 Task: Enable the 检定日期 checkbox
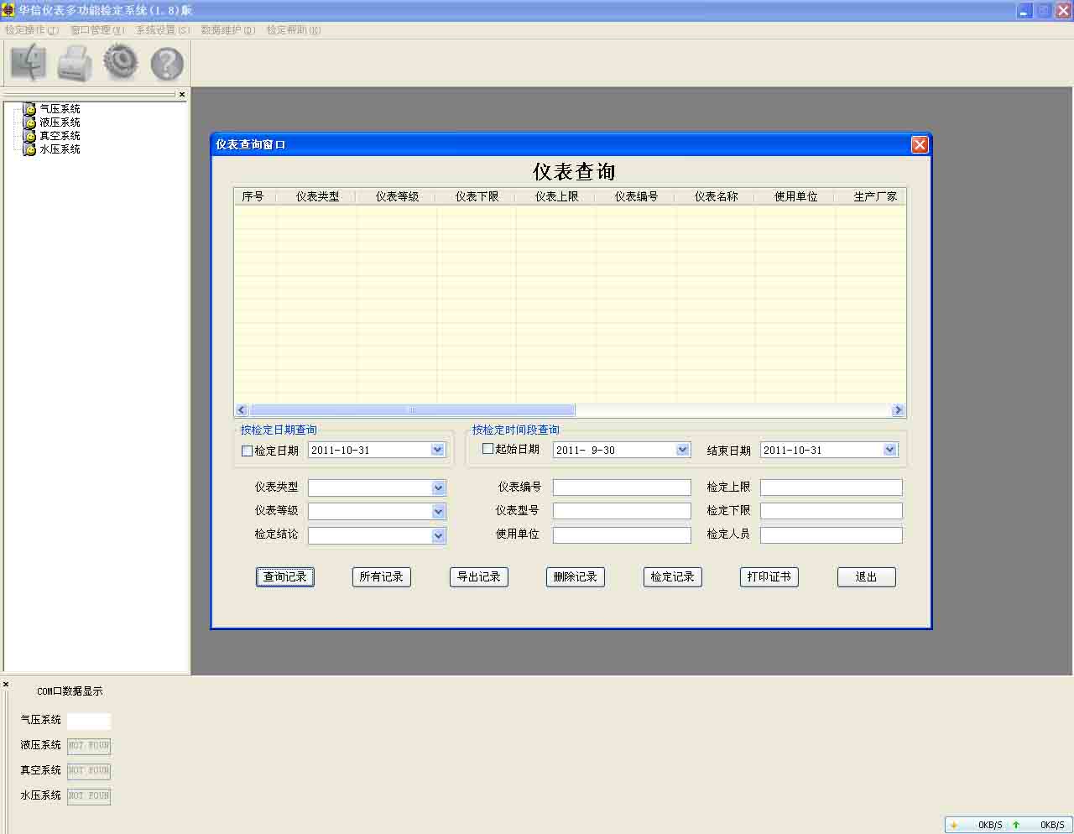(x=248, y=451)
